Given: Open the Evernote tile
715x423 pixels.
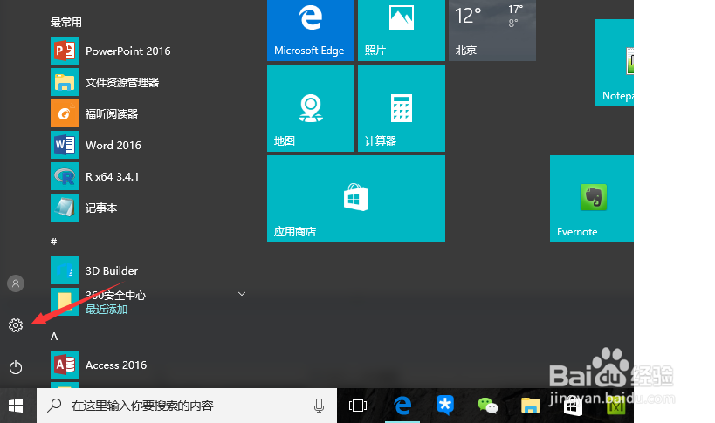Looking at the screenshot, I should (x=592, y=199).
